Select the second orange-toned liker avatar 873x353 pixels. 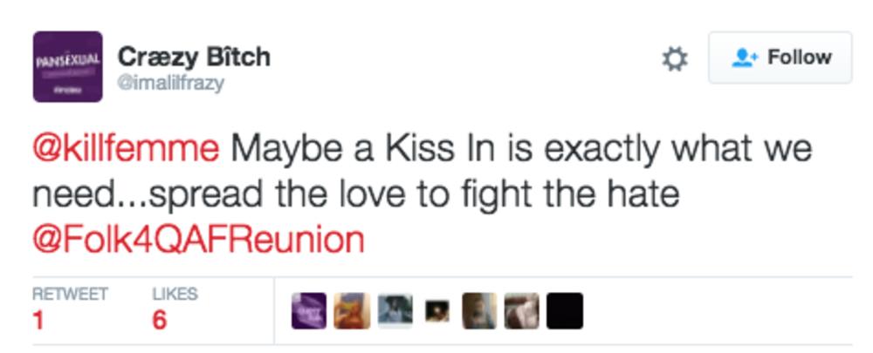coord(352,311)
